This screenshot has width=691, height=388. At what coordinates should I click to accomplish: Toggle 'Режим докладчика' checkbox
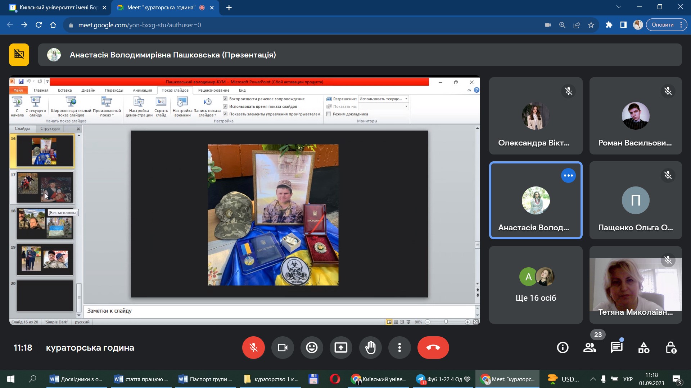click(329, 114)
